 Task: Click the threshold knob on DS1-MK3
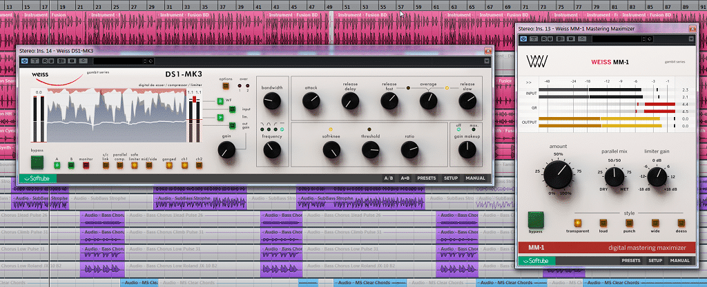pos(371,149)
